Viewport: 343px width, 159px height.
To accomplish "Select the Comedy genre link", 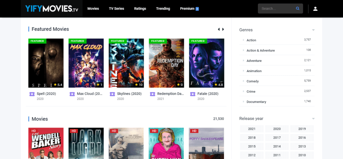I will click(253, 82).
